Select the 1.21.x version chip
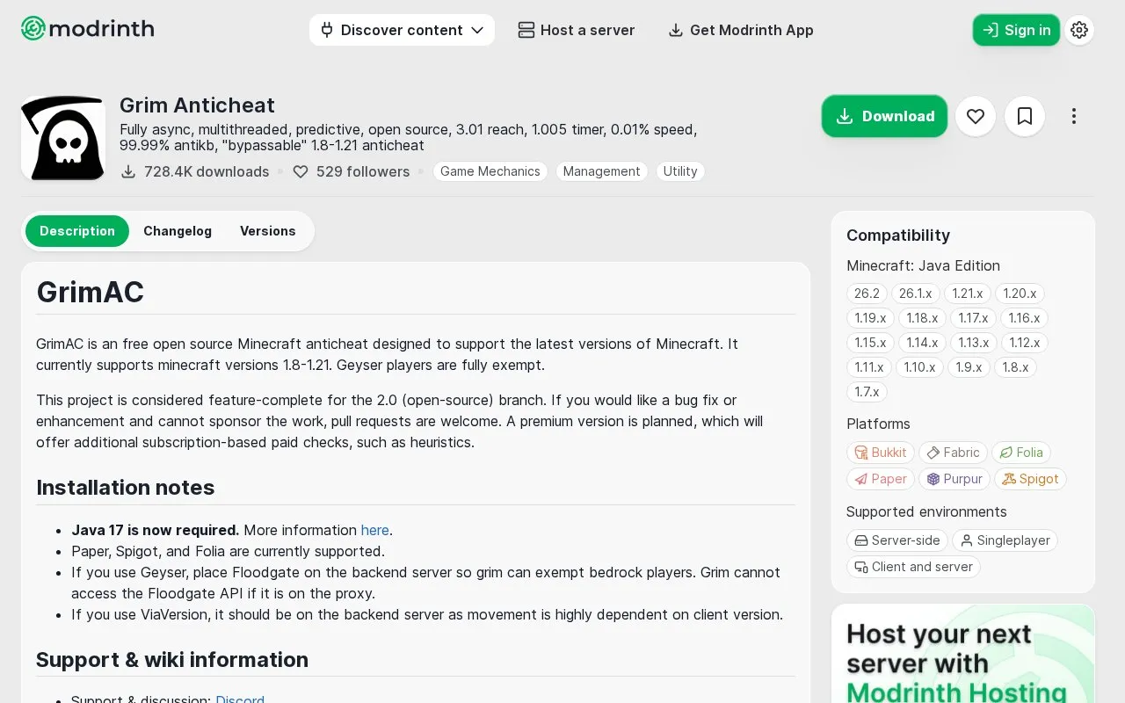The image size is (1125, 703). point(968,294)
